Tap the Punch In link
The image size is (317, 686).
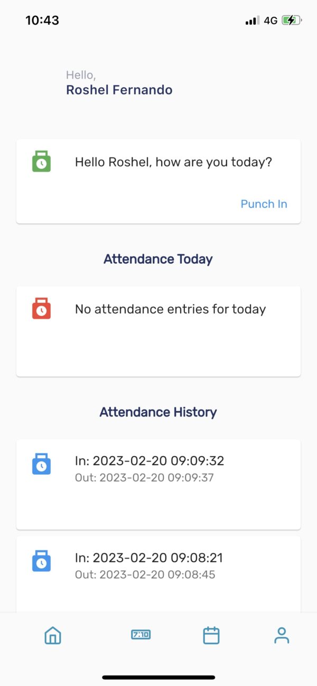tap(264, 204)
